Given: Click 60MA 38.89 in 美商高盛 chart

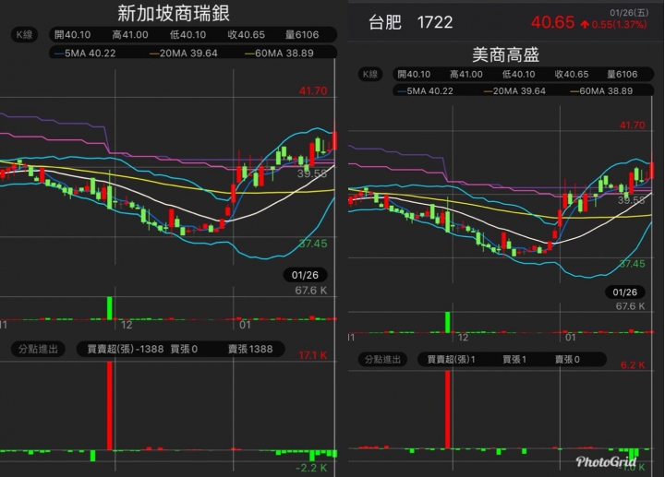Looking at the screenshot, I should [602, 91].
